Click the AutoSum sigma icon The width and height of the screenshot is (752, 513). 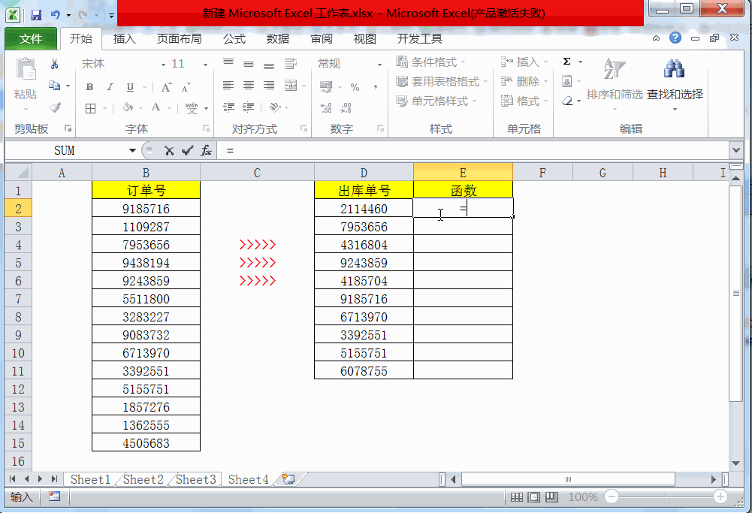point(567,62)
